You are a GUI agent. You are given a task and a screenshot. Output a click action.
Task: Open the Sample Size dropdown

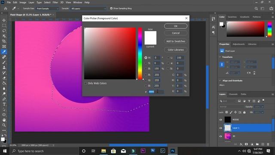coord(47,9)
